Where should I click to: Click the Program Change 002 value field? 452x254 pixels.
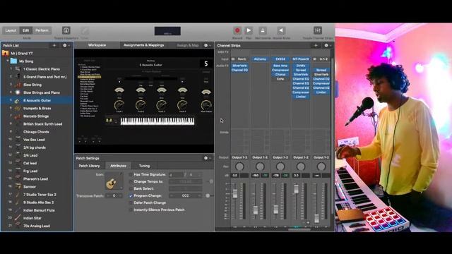click(x=185, y=195)
